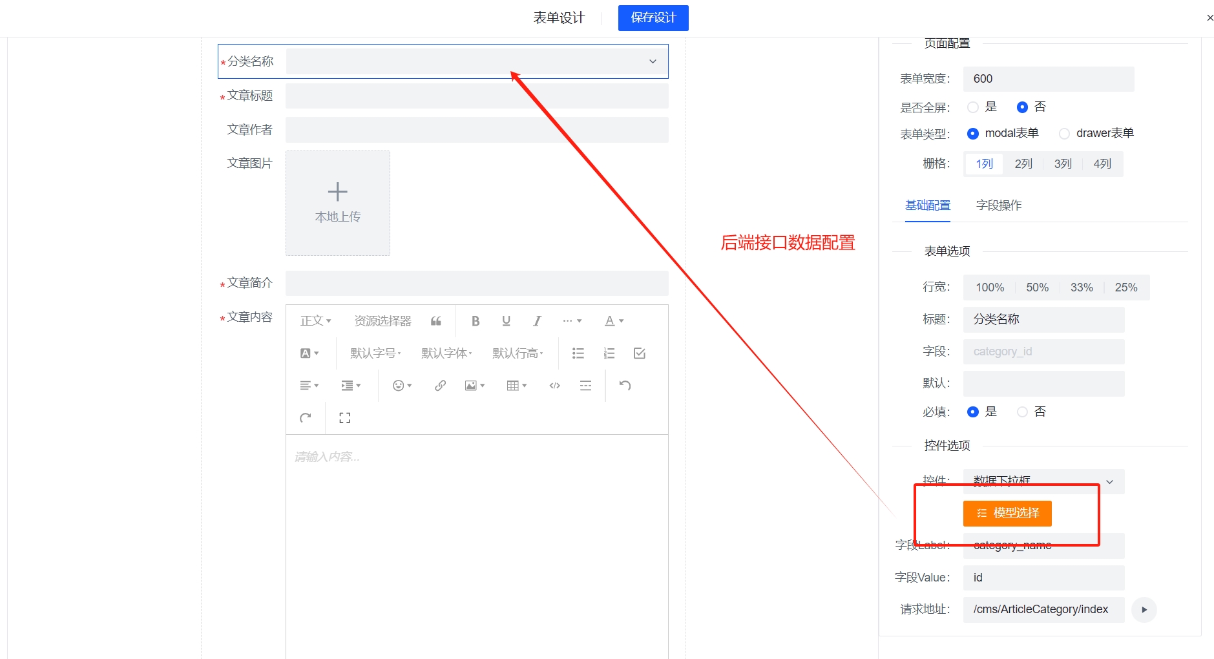Click the 本地上传 image upload box
The height and width of the screenshot is (659, 1214).
338,203
